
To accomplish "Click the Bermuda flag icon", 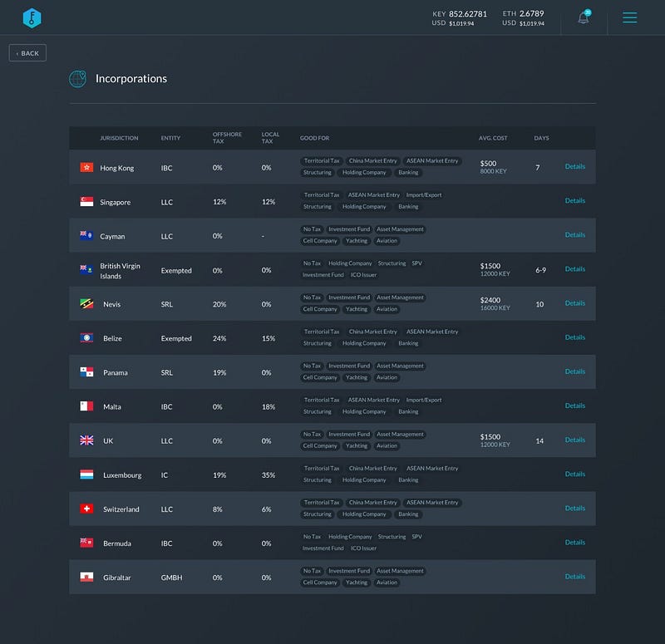I will click(x=86, y=543).
